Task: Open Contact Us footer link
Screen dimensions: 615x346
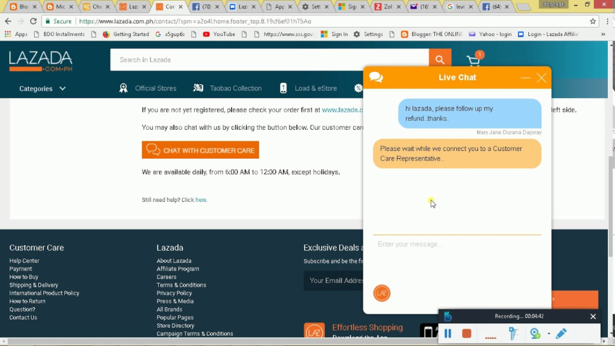Action: tap(23, 317)
